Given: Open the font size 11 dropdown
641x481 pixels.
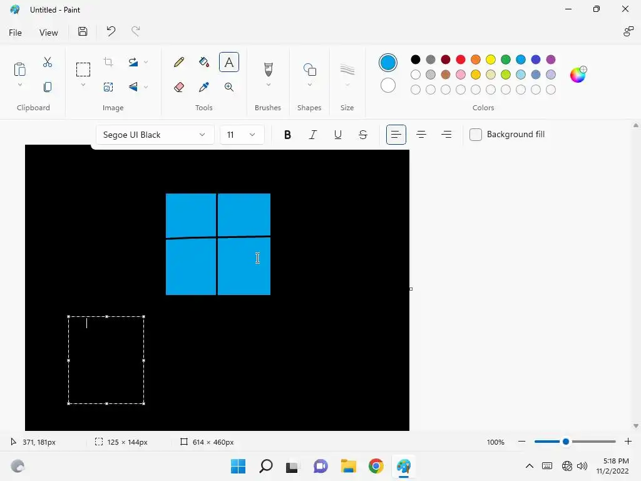Looking at the screenshot, I should coord(242,135).
